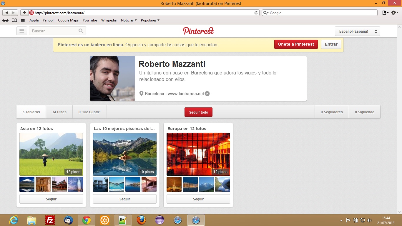Click the add bookmark plus button
The width and height of the screenshot is (402, 226).
point(24,13)
